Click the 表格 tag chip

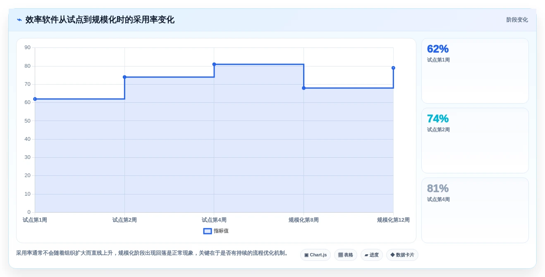(x=346, y=255)
